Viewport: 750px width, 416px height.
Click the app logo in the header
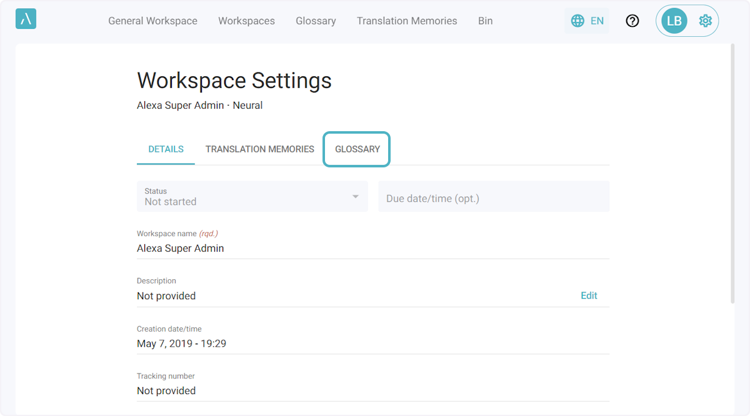pyautogui.click(x=26, y=19)
